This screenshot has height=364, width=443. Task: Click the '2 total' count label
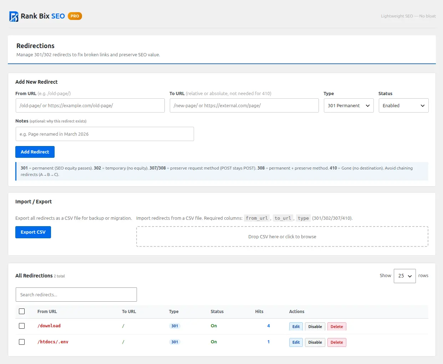[59, 276]
